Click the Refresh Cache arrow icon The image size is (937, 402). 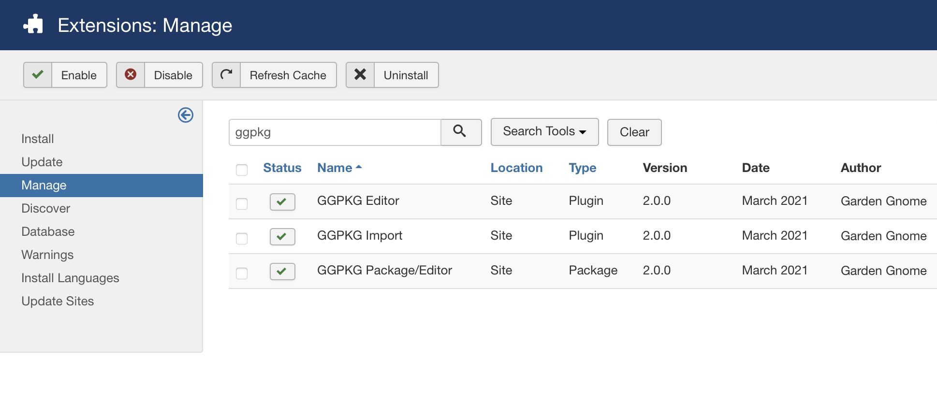pyautogui.click(x=226, y=75)
